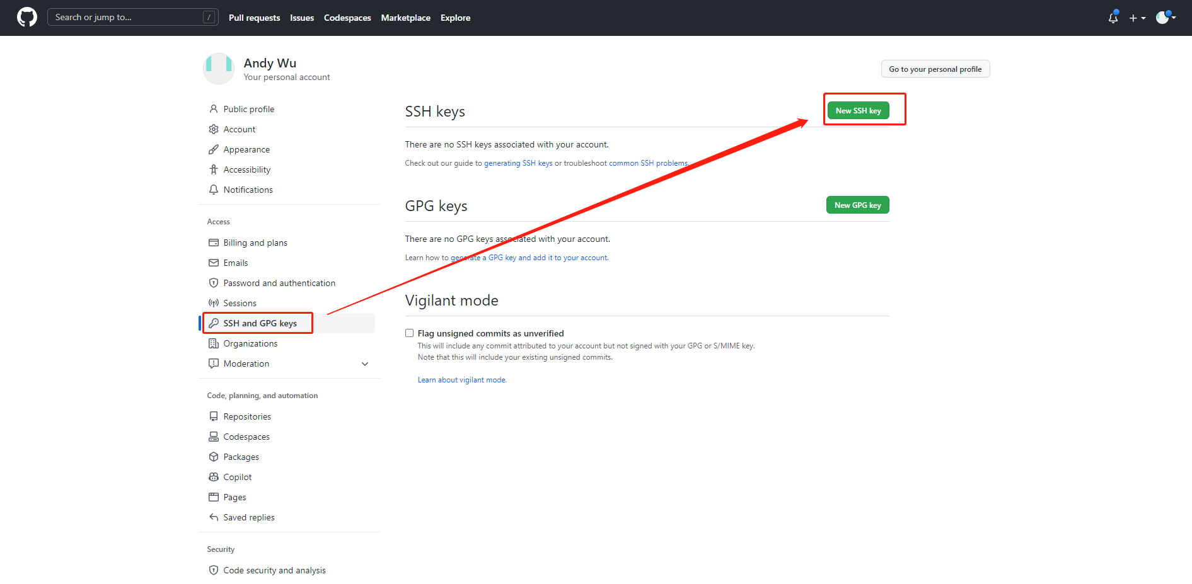Open the Account settings page label

(x=240, y=129)
